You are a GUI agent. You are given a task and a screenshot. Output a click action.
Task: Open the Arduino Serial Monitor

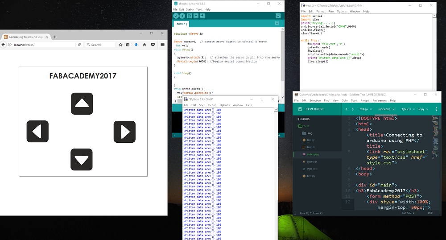point(278,16)
